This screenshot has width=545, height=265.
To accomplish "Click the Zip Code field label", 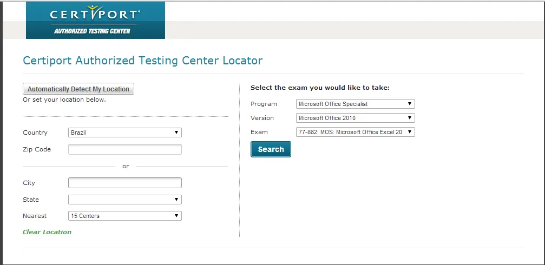I will pos(37,149).
